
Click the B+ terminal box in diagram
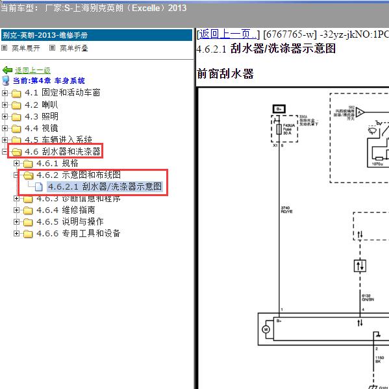(279, 109)
